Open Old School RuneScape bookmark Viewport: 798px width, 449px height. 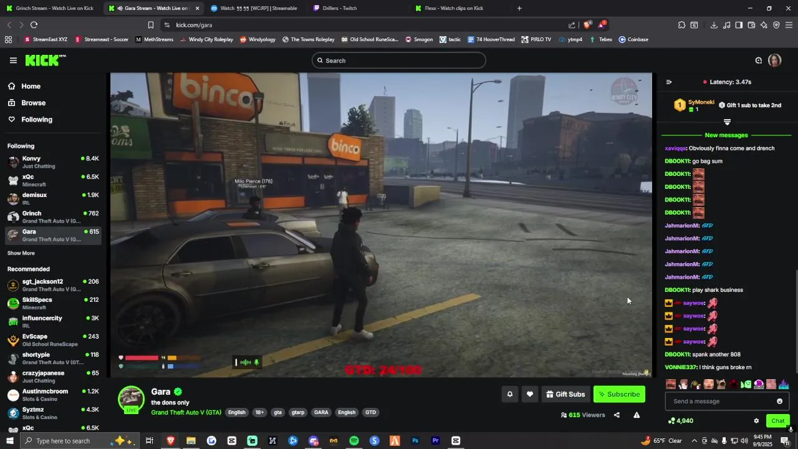[369, 39]
